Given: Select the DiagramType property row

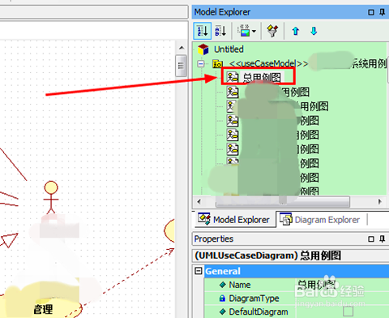Looking at the screenshot, I should click(x=297, y=299).
